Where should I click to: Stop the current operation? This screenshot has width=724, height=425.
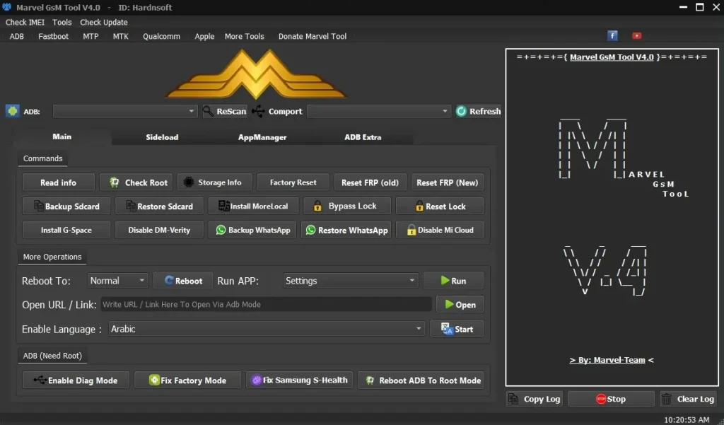click(611, 399)
